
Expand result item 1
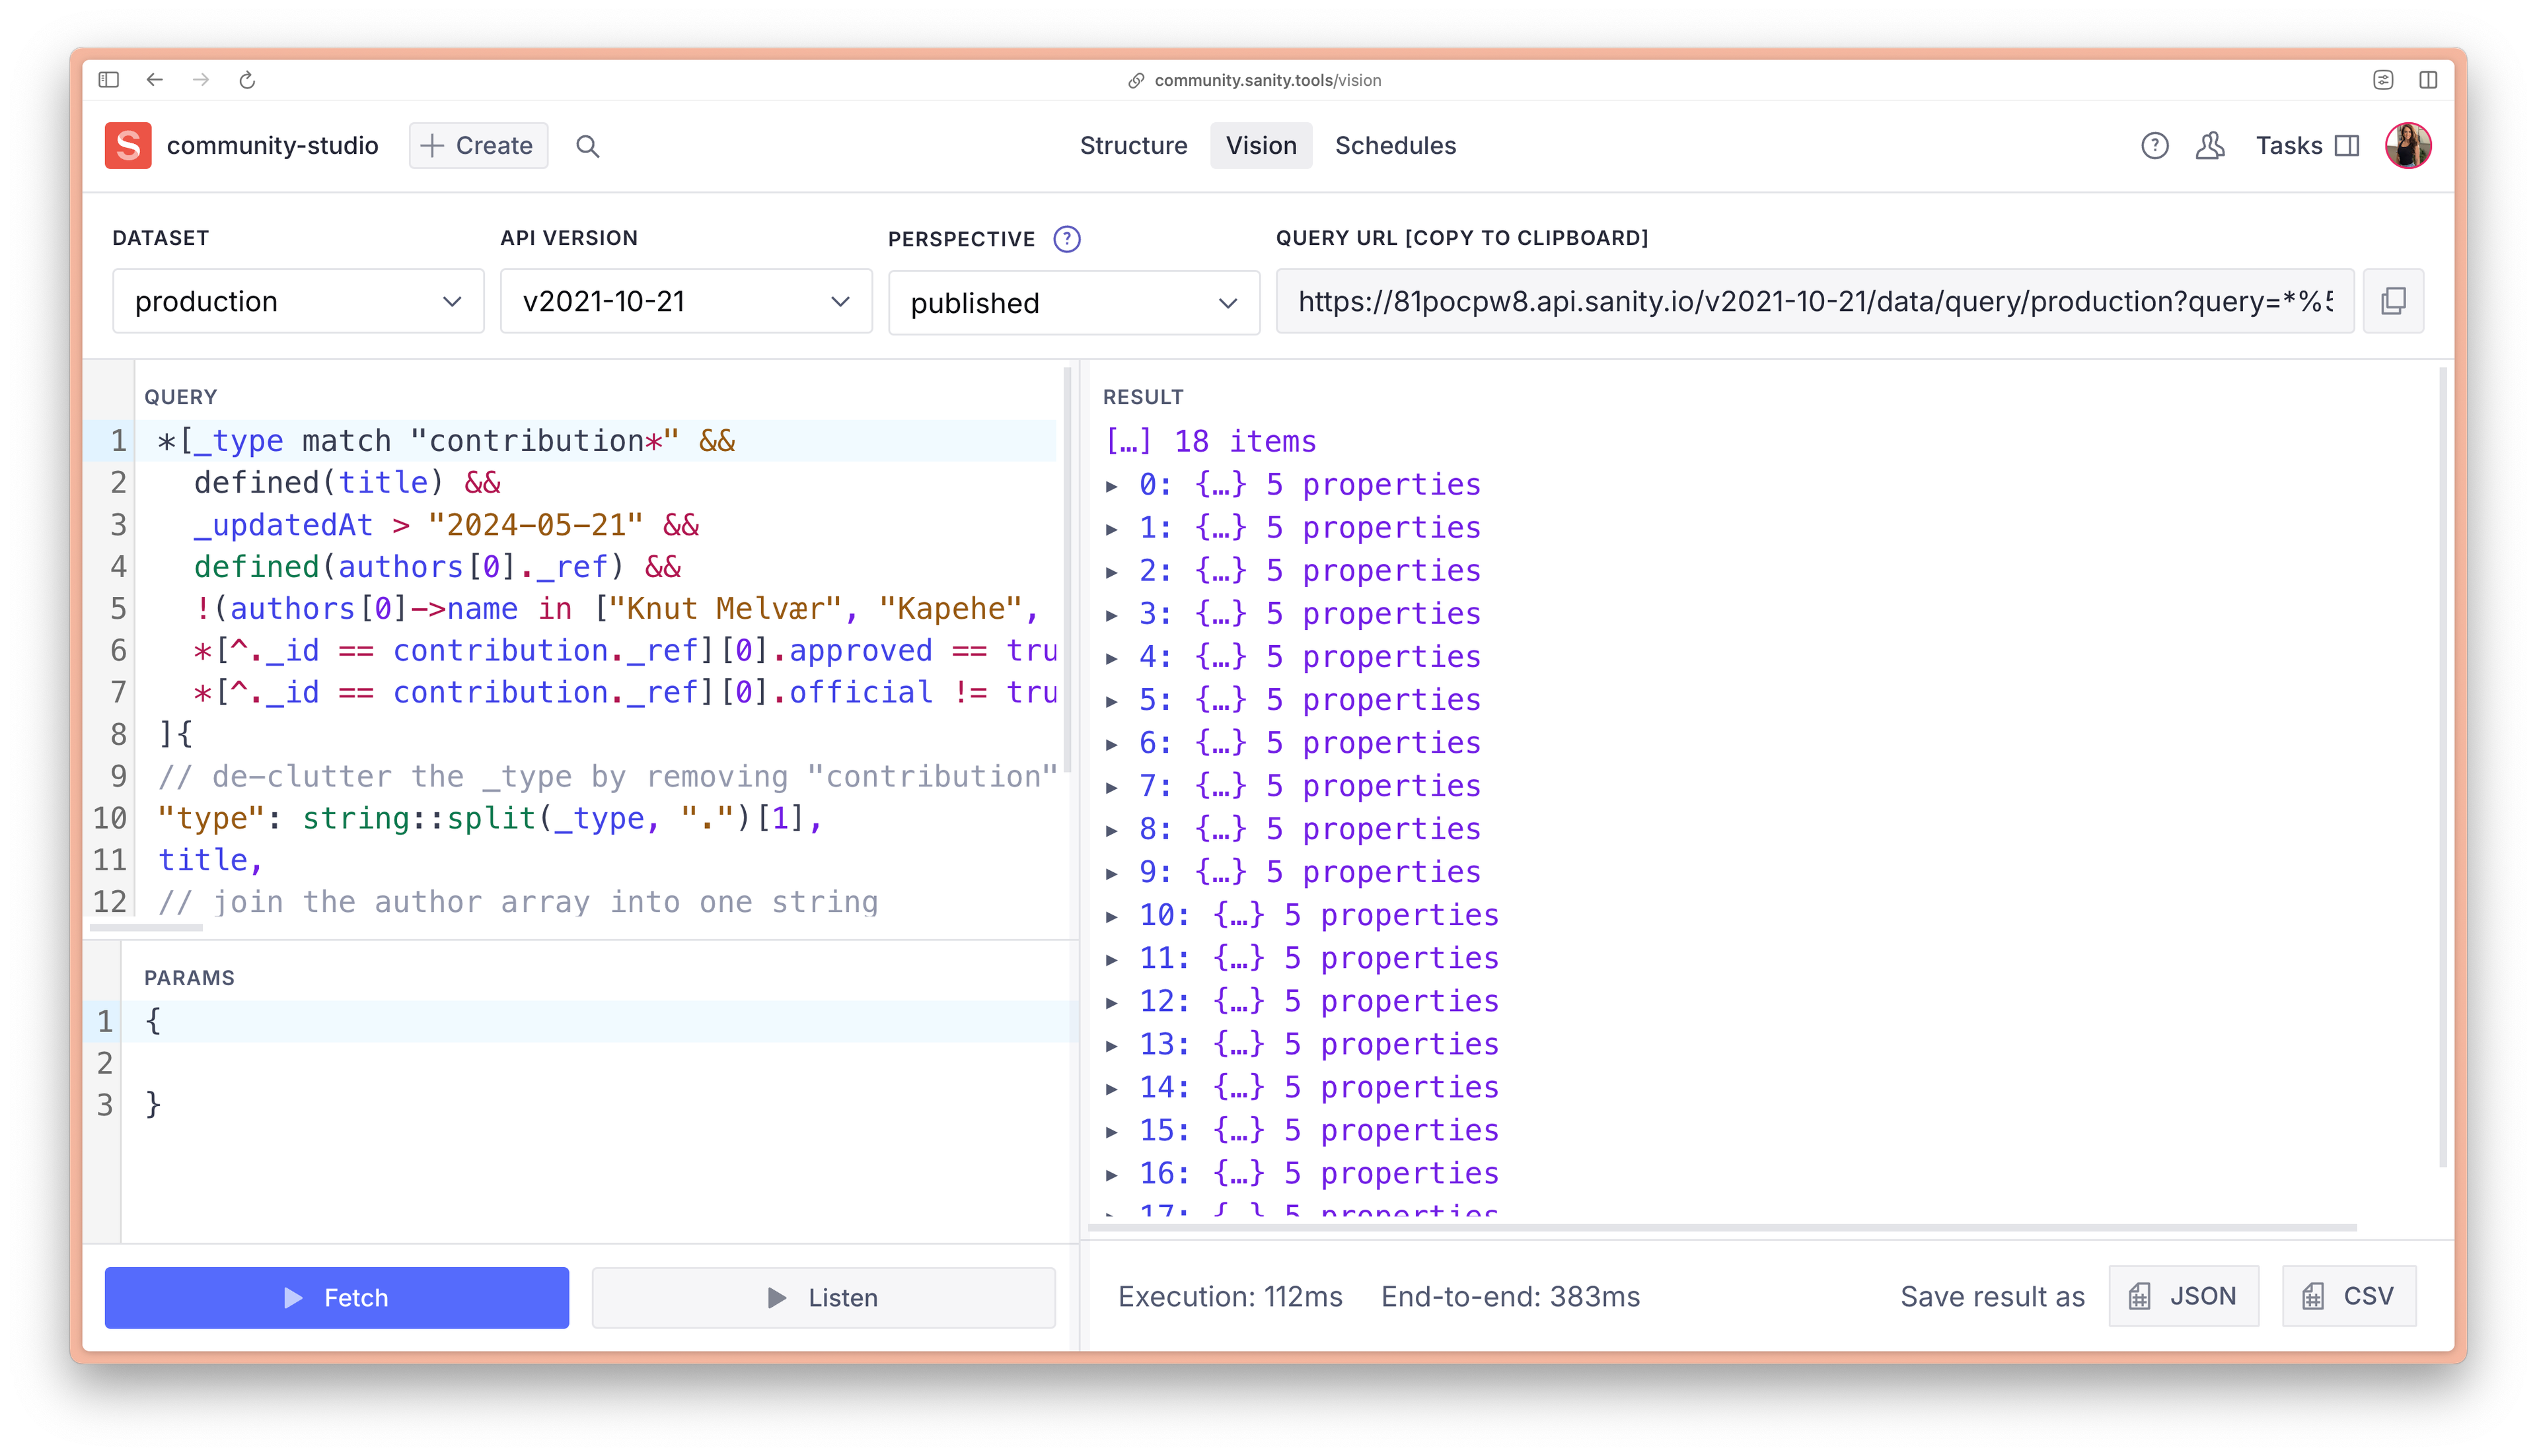coord(1111,529)
